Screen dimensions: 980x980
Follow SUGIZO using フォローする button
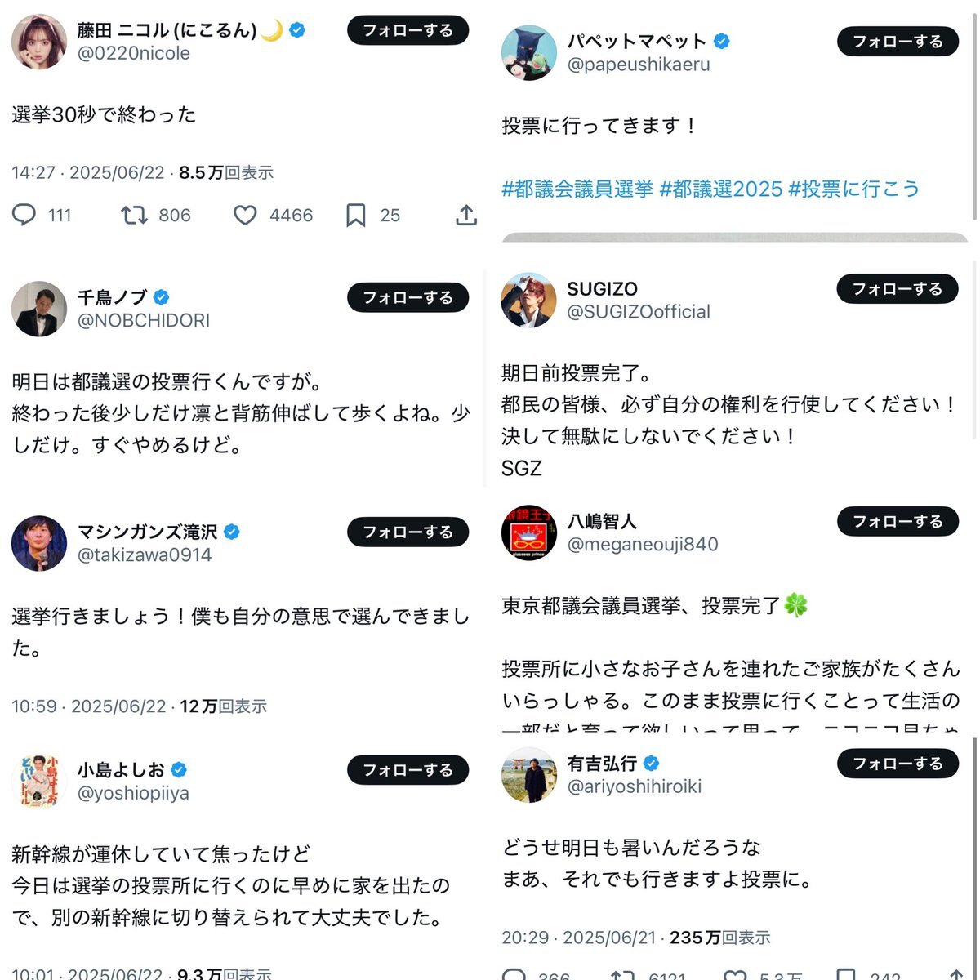coord(898,288)
